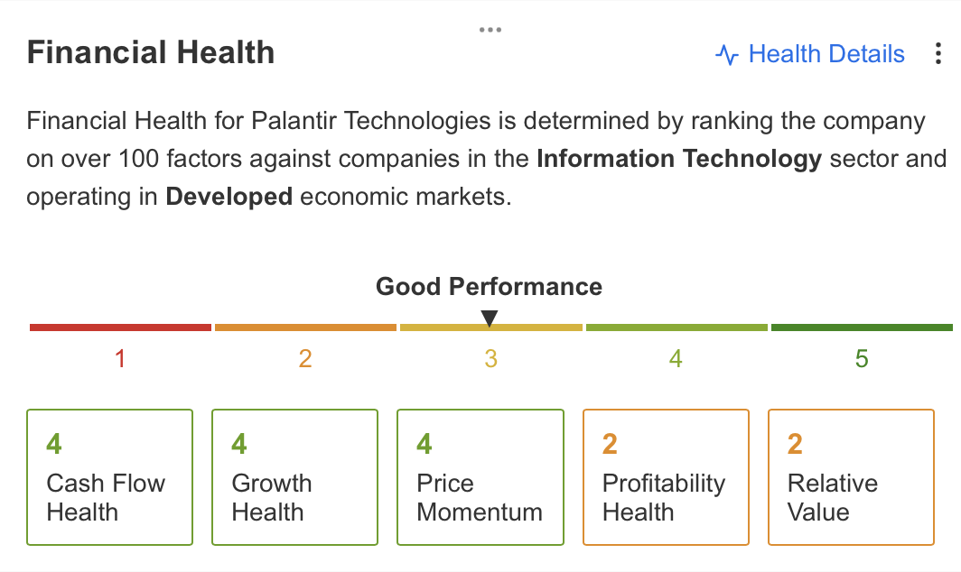The height and width of the screenshot is (572, 961).
Task: Click the light green rating segment
Action: pos(676,328)
